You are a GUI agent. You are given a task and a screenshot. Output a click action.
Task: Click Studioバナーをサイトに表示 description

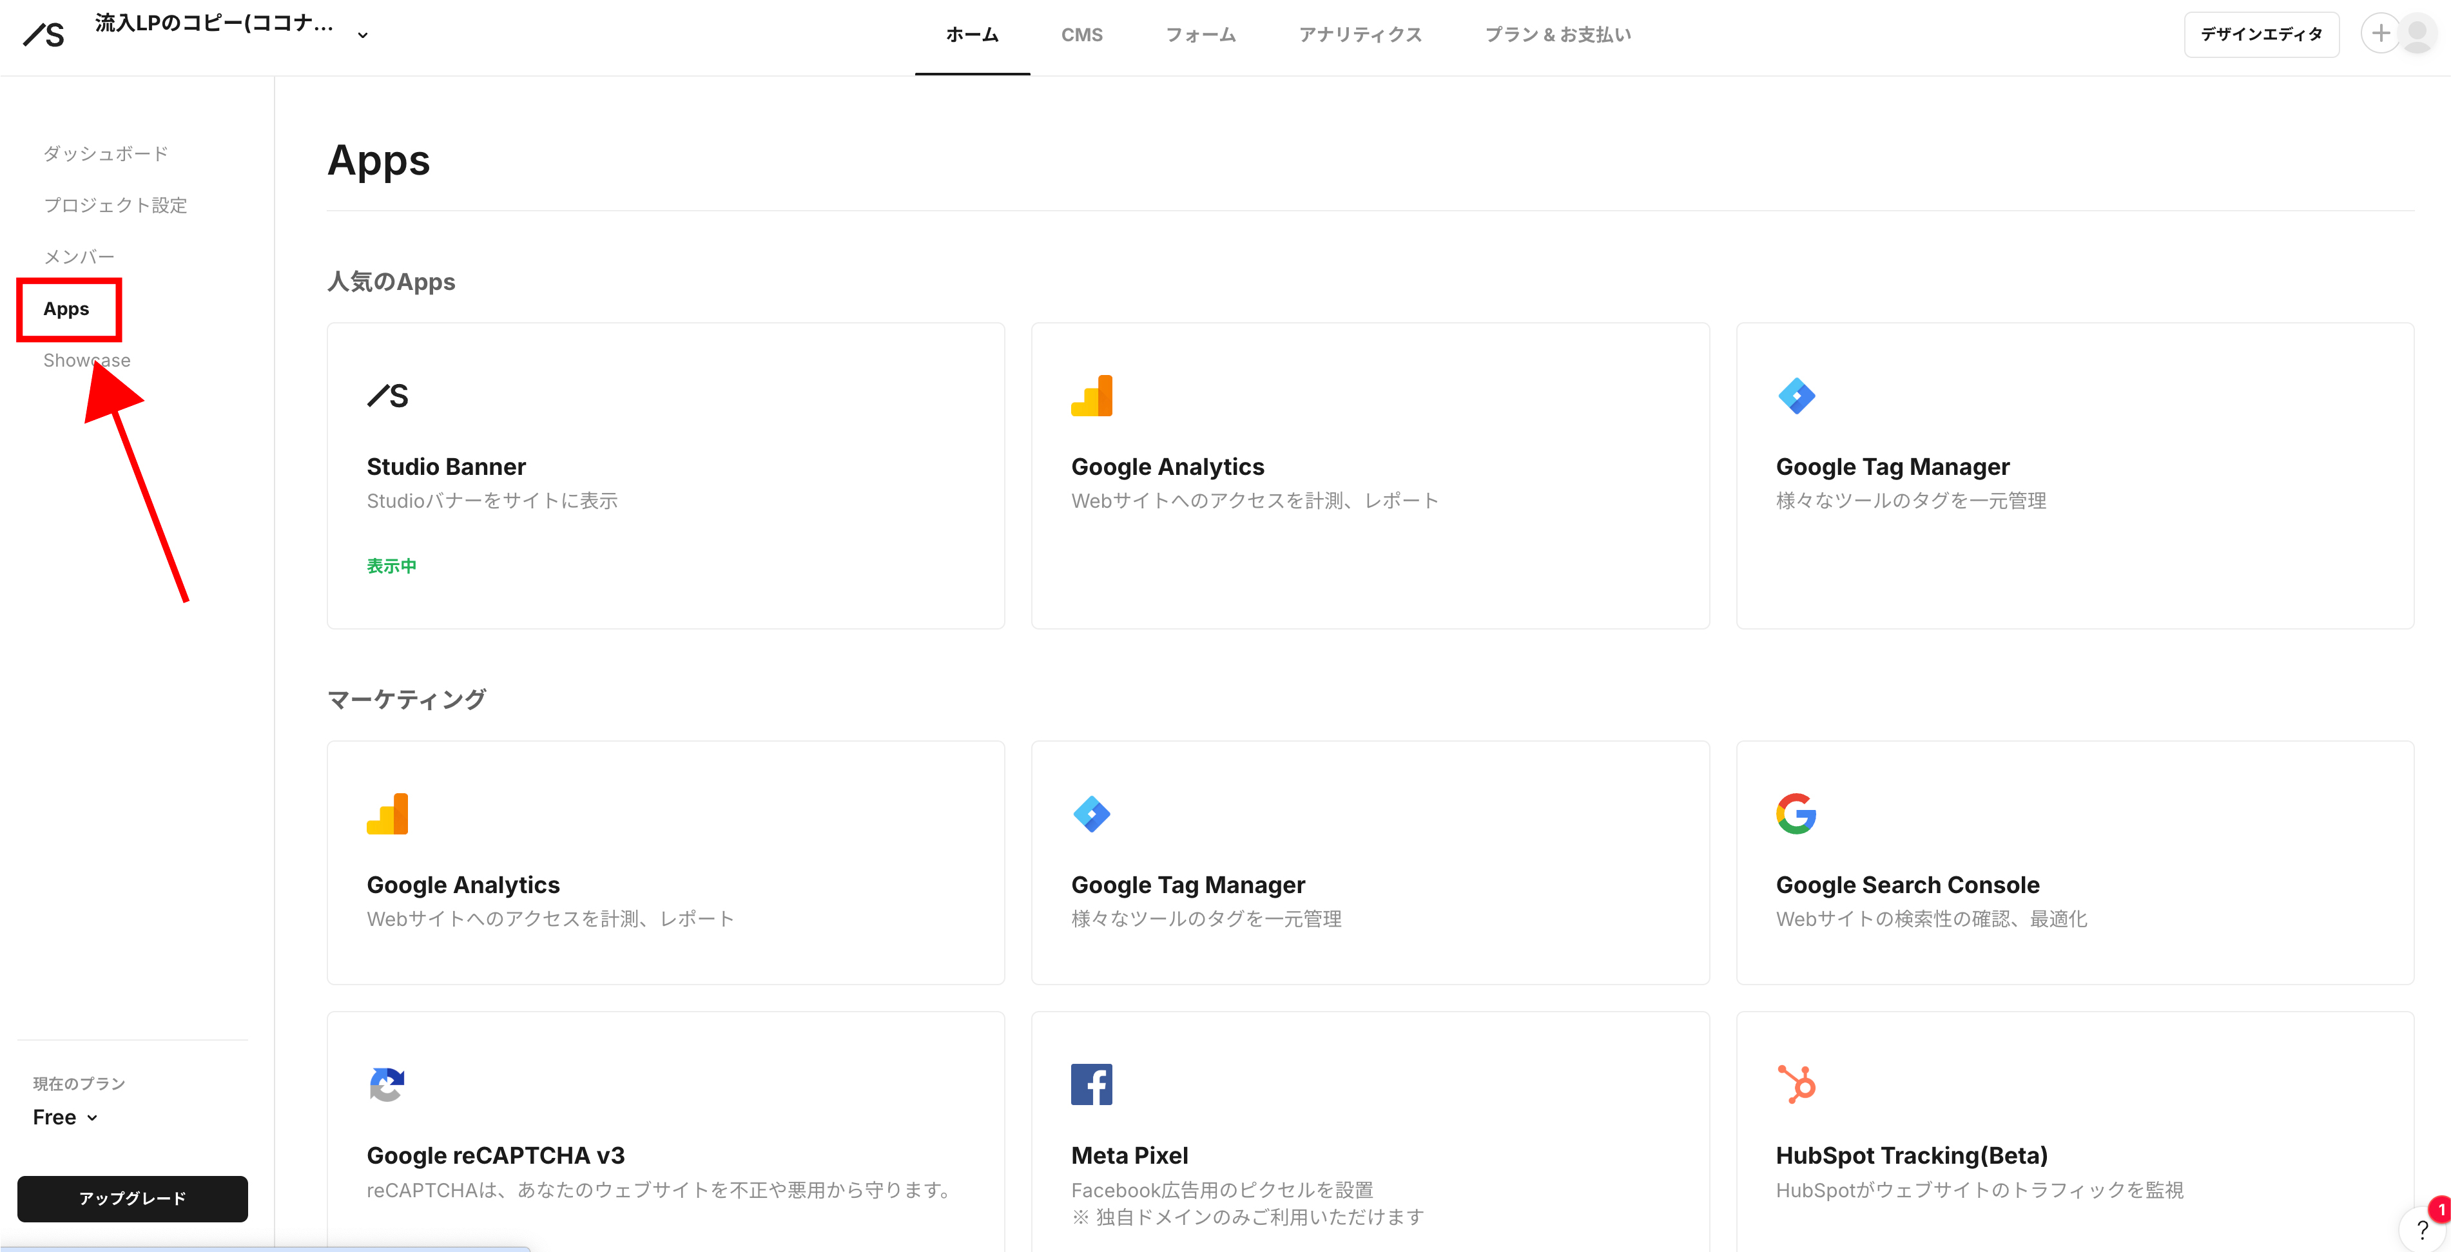click(x=492, y=501)
